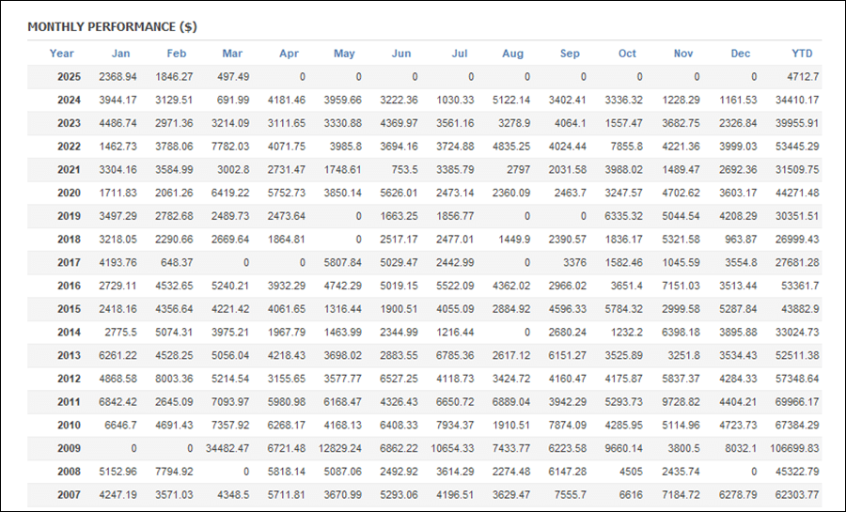The width and height of the screenshot is (846, 512).
Task: Click the 2024 YTD total 34410.17
Action: pyautogui.click(x=797, y=100)
